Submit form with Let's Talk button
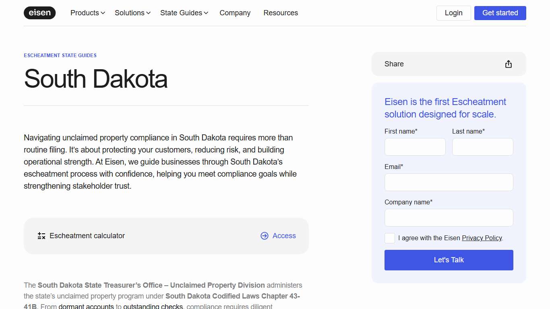Screen dimensions: 550x309 click(x=449, y=260)
